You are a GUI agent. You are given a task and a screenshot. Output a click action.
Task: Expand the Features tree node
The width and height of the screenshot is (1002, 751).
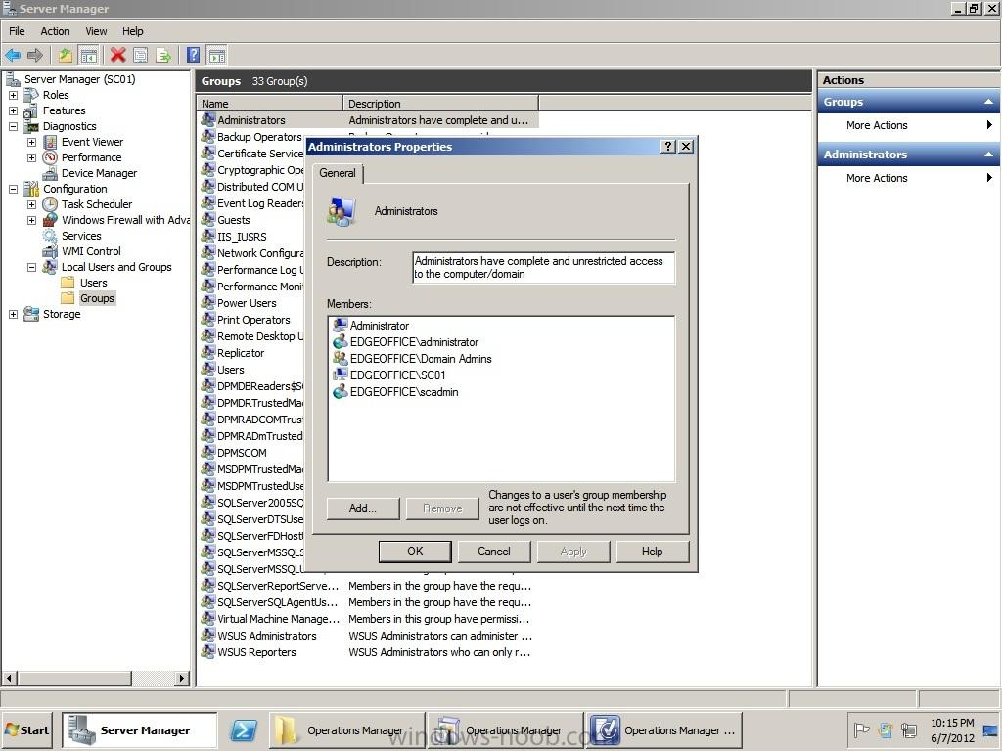tap(13, 110)
